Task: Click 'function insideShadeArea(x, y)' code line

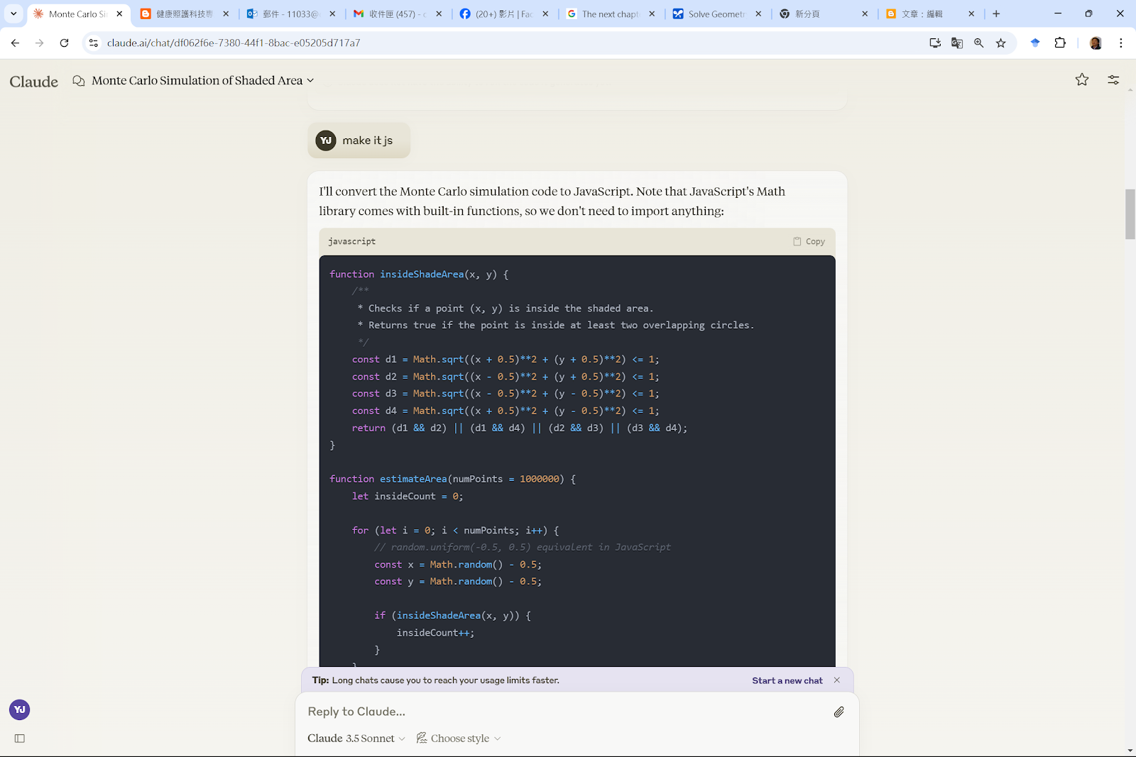Action: click(x=419, y=275)
